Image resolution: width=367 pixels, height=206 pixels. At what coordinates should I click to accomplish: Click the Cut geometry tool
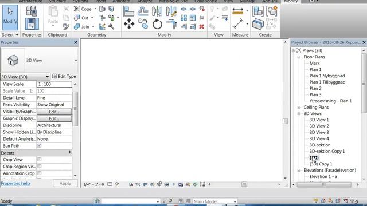tap(81, 18)
